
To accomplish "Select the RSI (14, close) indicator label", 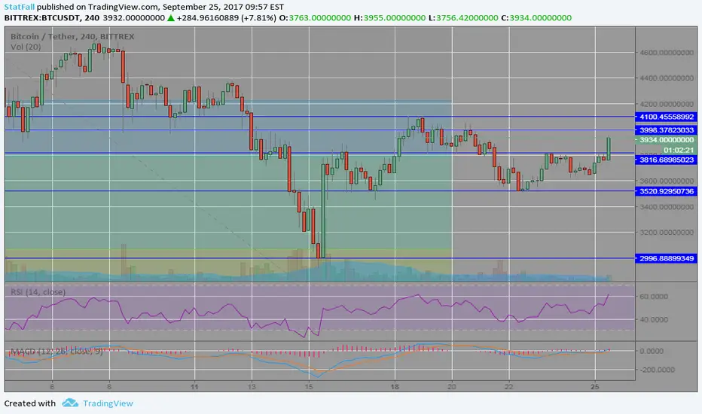I will point(38,292).
